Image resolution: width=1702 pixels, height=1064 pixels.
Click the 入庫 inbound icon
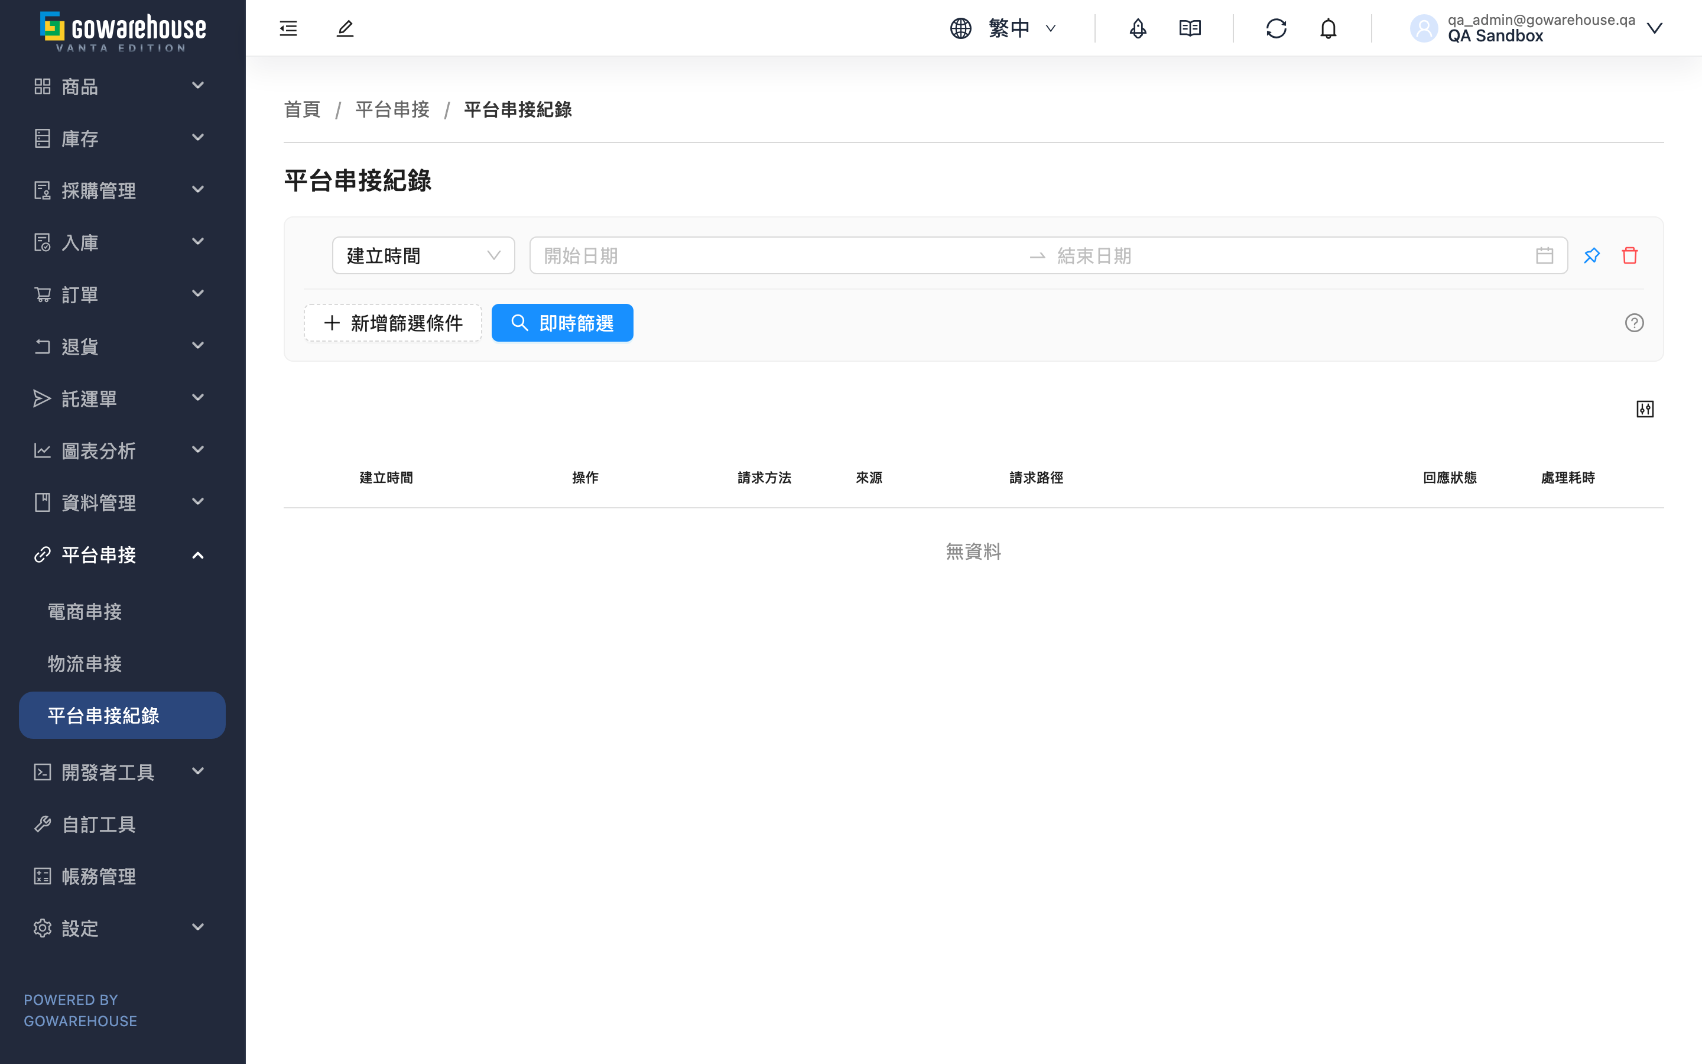click(42, 242)
